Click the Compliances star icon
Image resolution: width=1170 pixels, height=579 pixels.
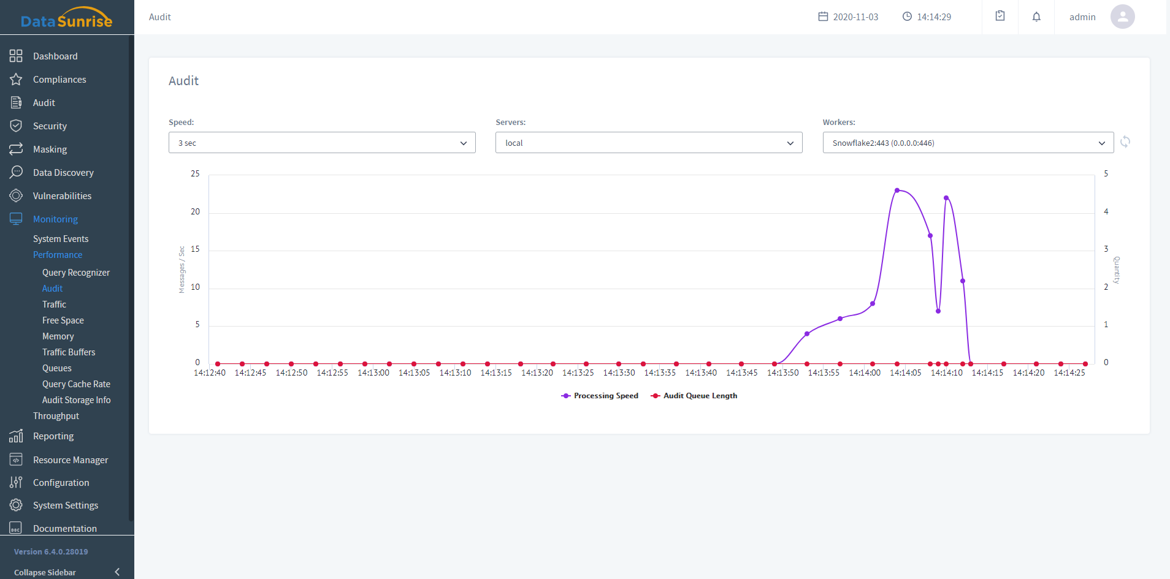coord(16,80)
